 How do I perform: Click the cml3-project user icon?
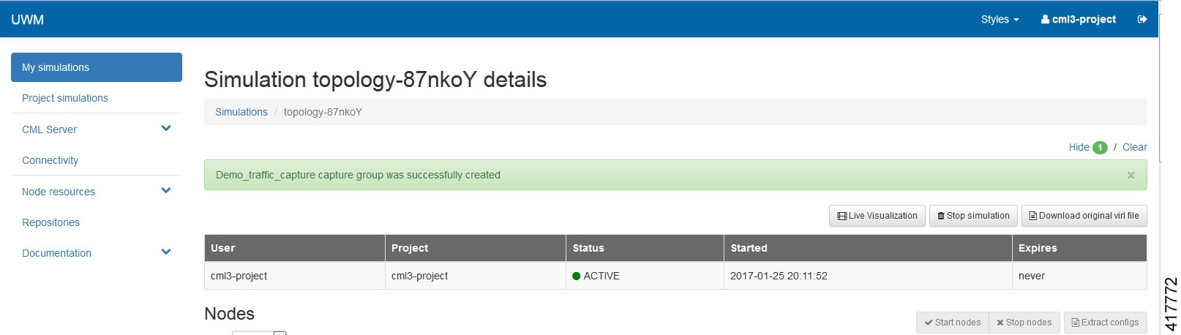[1045, 20]
